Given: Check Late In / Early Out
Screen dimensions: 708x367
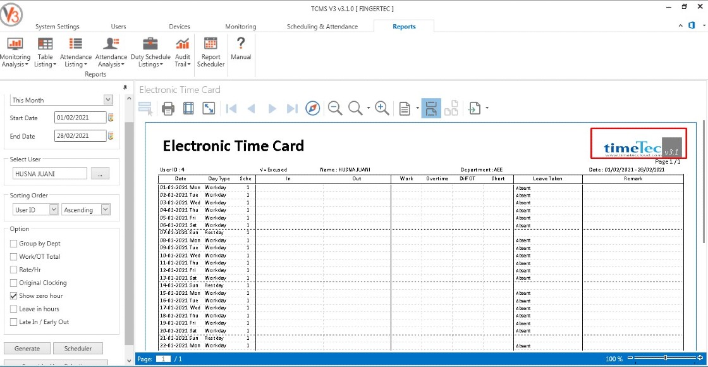Looking at the screenshot, I should coord(13,322).
